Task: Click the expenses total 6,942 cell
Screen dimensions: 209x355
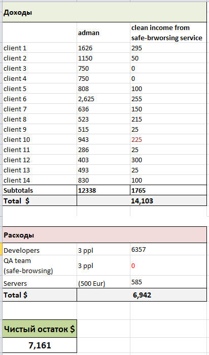Action: tap(142, 295)
